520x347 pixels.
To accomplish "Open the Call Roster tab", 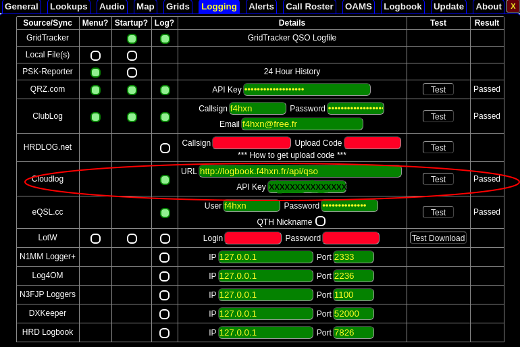I will (x=309, y=7).
